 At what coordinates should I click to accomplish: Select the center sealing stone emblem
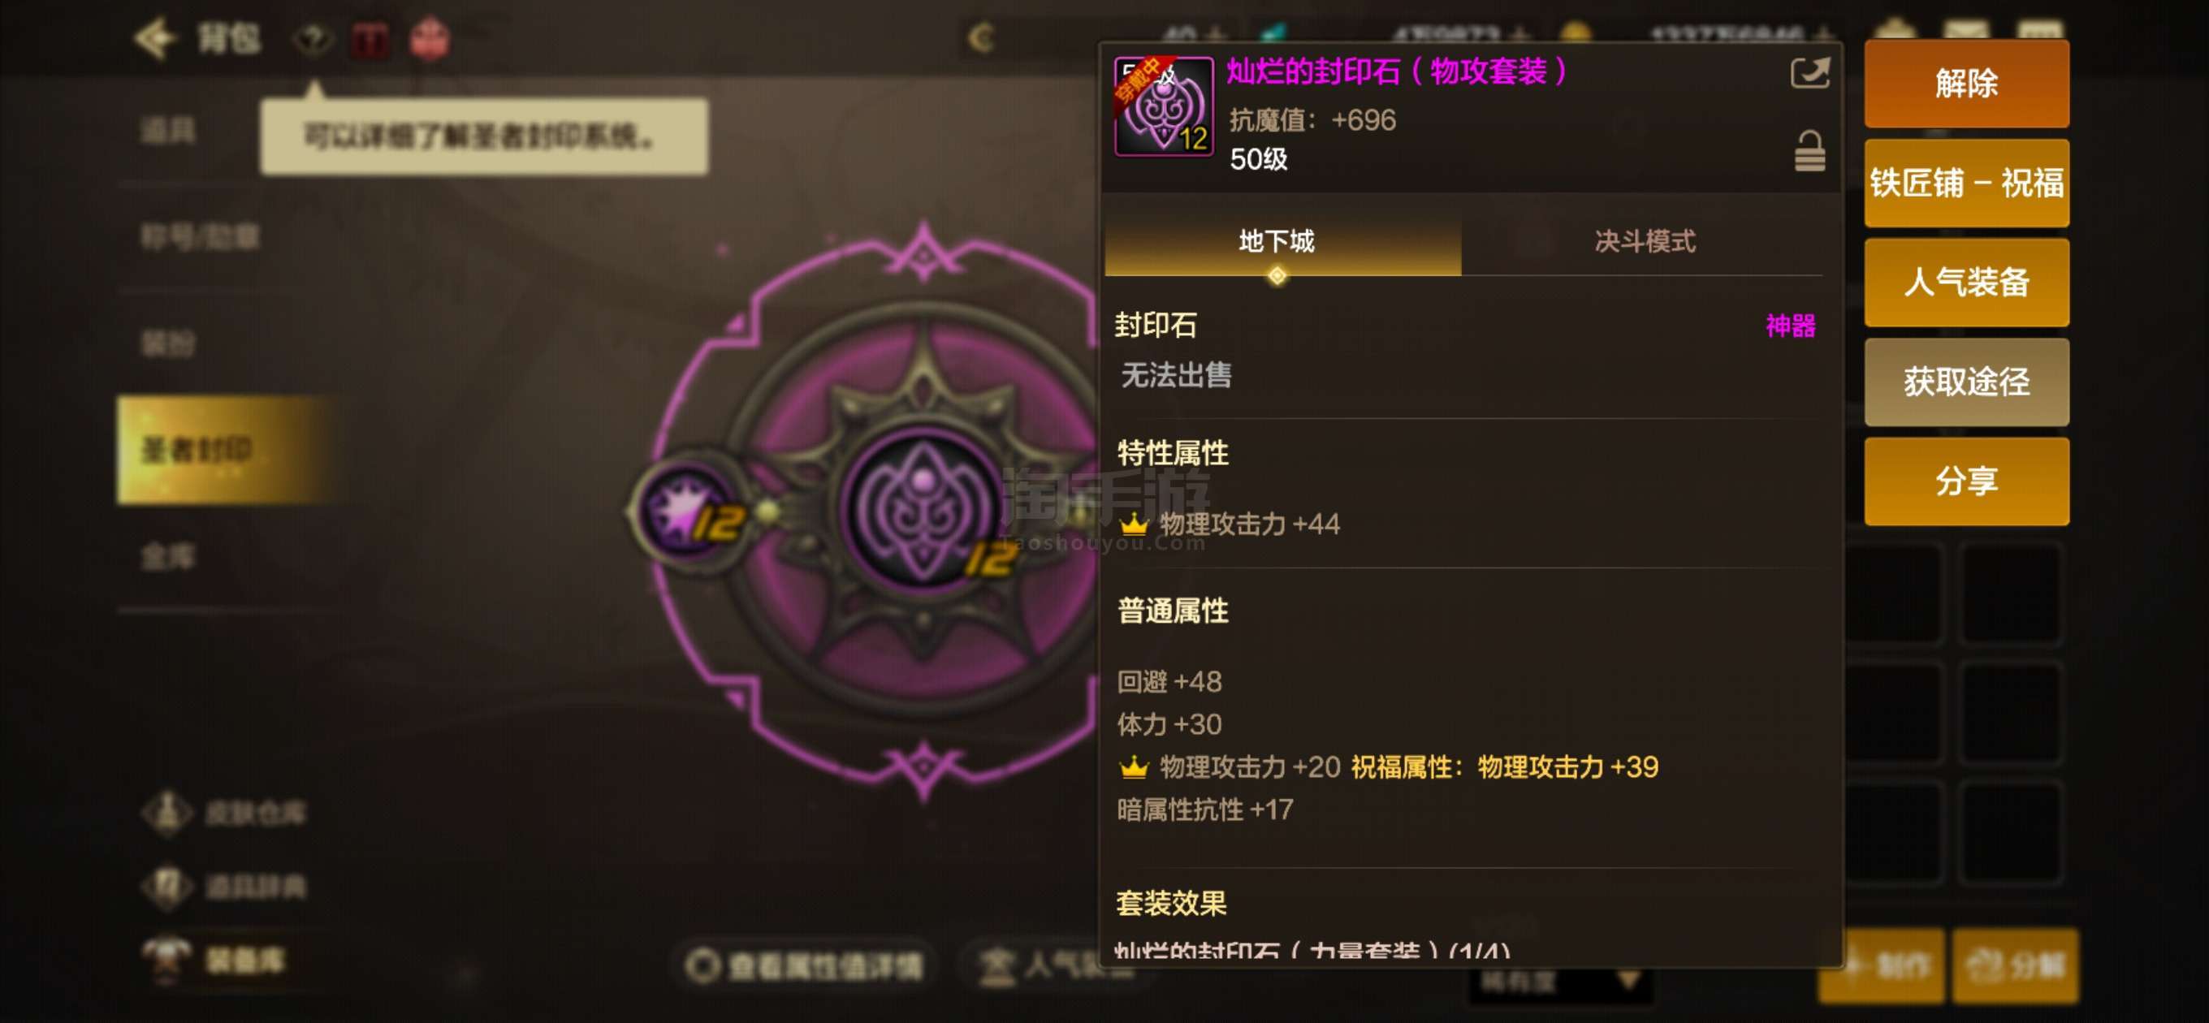(x=923, y=510)
